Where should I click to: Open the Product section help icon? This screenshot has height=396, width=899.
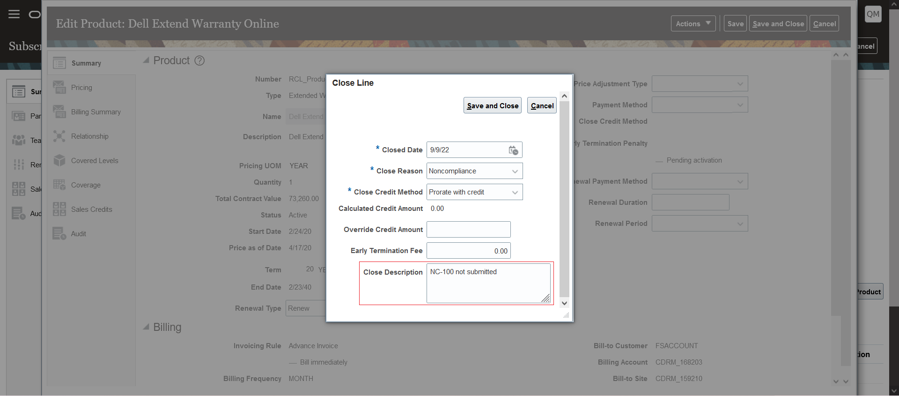(x=199, y=60)
